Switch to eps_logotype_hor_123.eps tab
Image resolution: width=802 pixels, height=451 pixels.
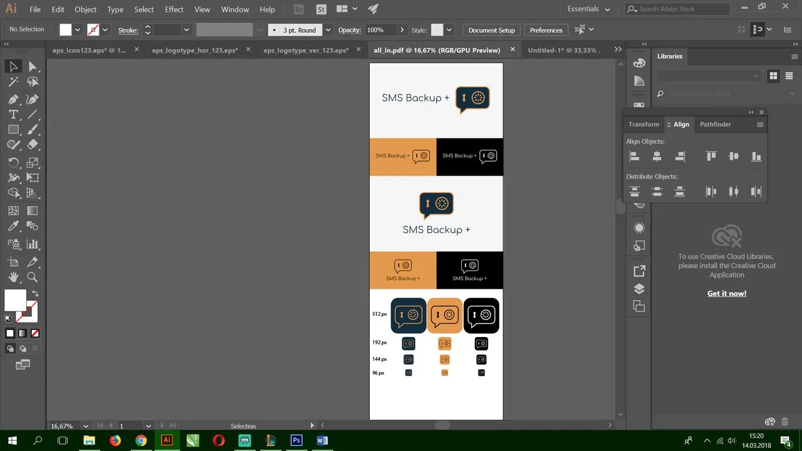coord(195,50)
